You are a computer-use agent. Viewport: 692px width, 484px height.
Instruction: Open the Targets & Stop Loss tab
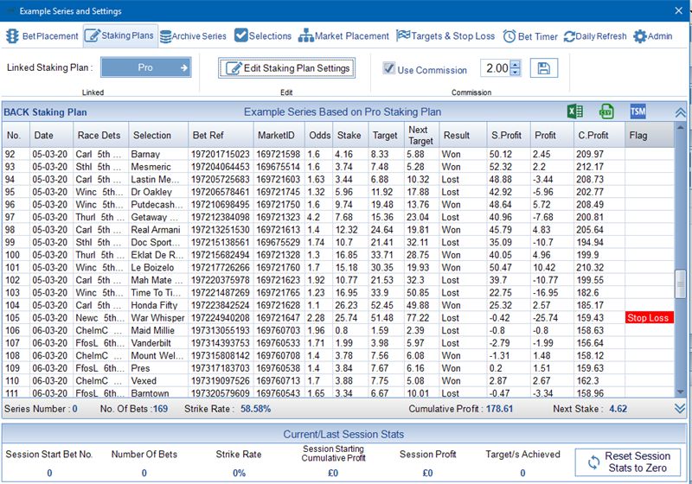[x=445, y=36]
